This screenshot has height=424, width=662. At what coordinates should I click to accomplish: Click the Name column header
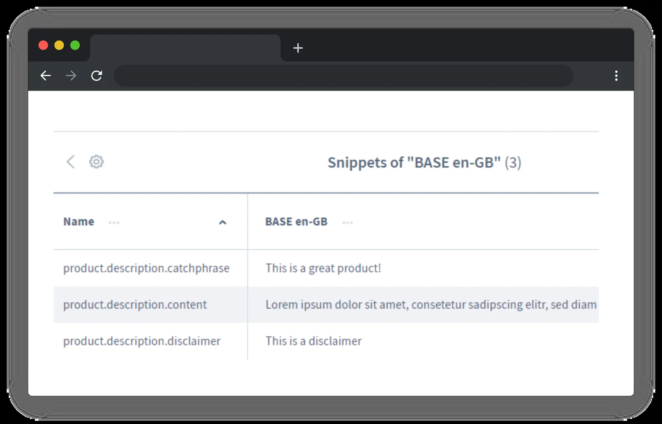coord(79,222)
